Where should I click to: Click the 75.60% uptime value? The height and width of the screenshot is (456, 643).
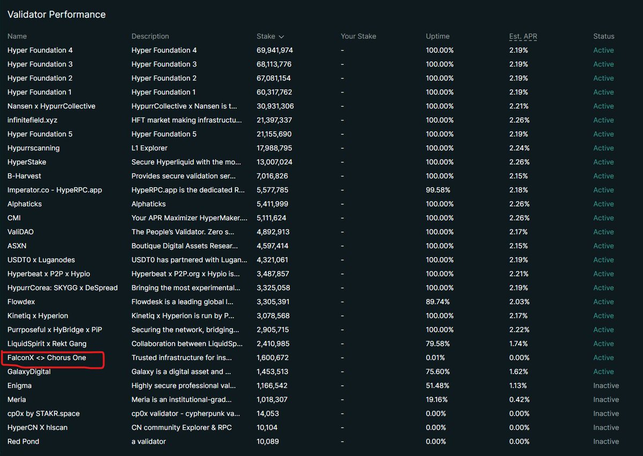[x=438, y=371]
